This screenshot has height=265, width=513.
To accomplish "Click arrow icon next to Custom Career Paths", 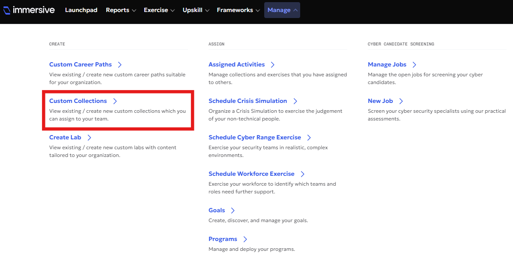I will tap(120, 65).
